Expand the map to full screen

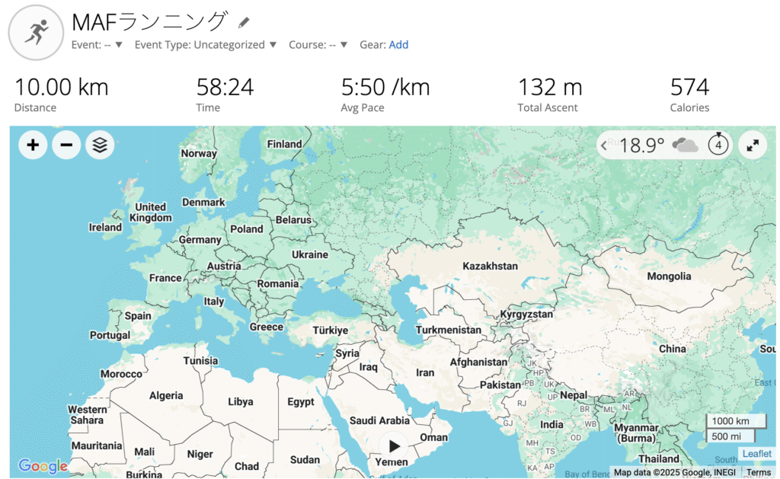pos(753,145)
